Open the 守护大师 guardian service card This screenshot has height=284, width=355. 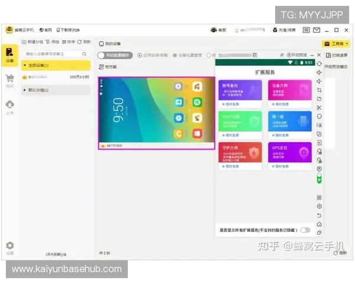pos(240,156)
